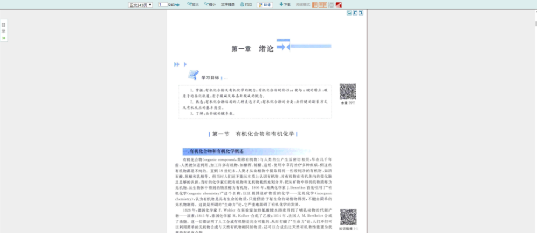This screenshot has height=233, width=537.
Task: Click the go-to-page arrow icon
Action: [x=177, y=5]
